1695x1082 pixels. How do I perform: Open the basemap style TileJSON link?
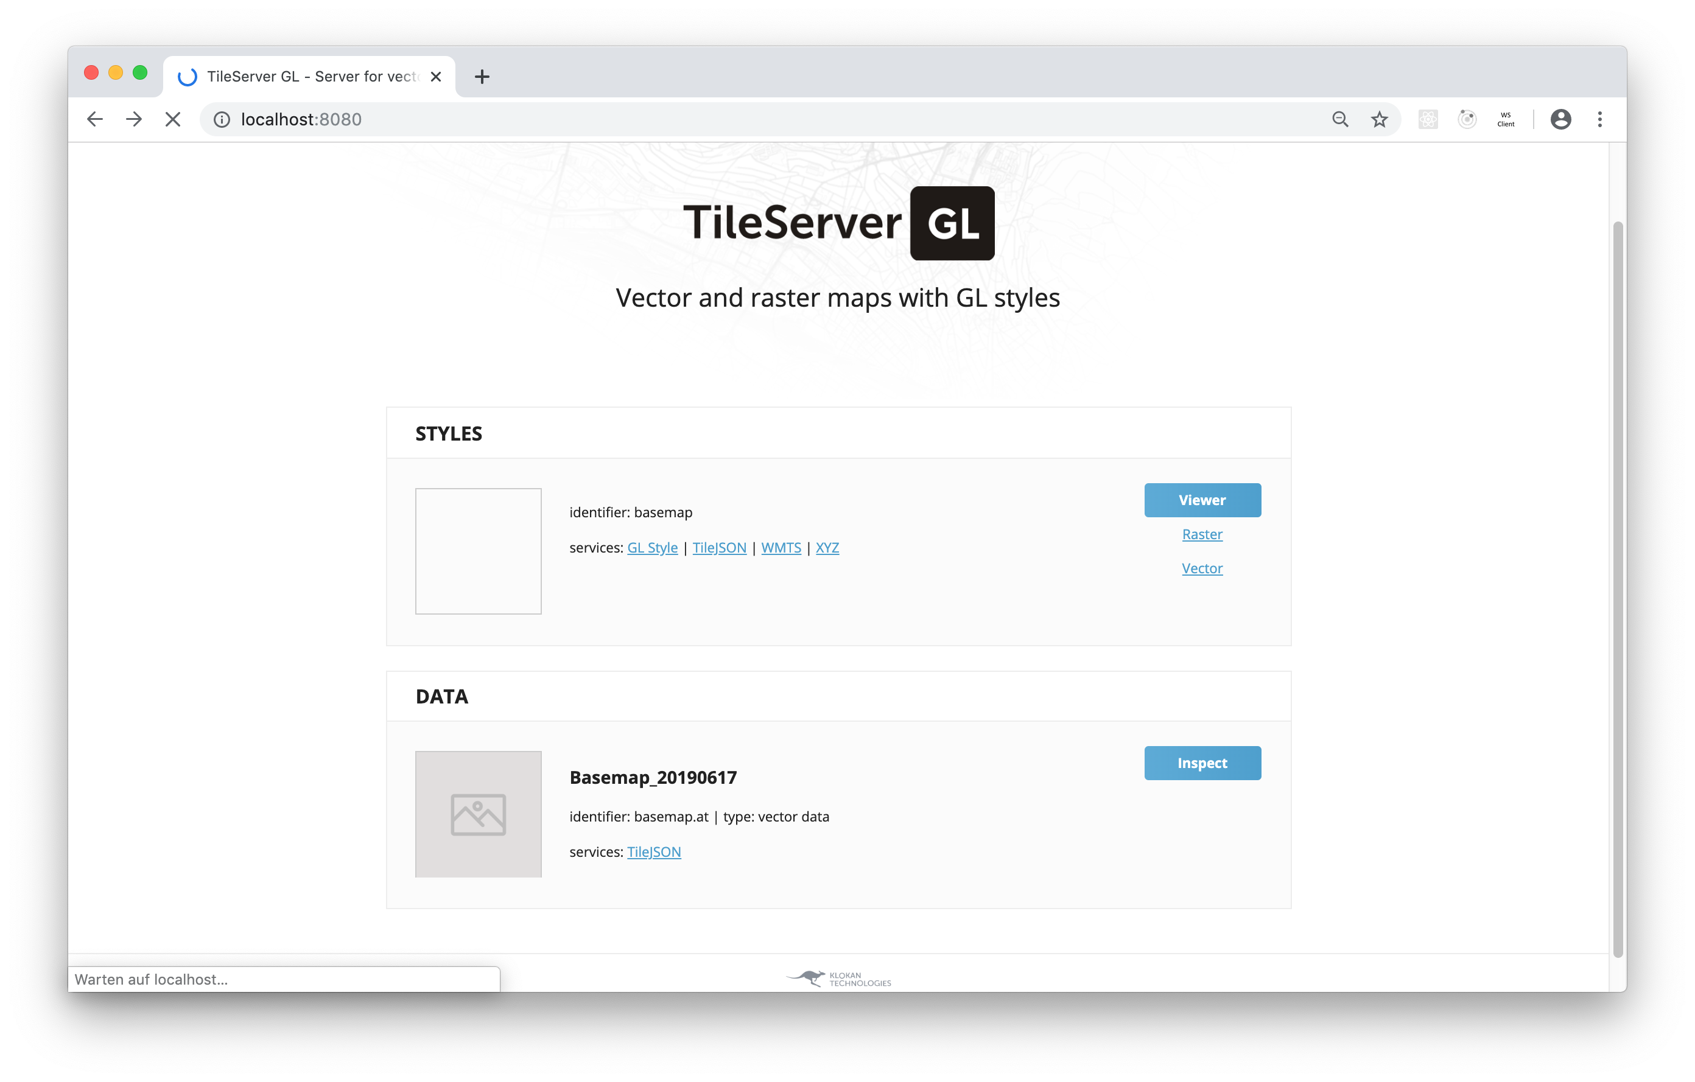pyautogui.click(x=720, y=547)
